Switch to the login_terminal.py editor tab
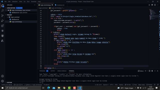 45,5
